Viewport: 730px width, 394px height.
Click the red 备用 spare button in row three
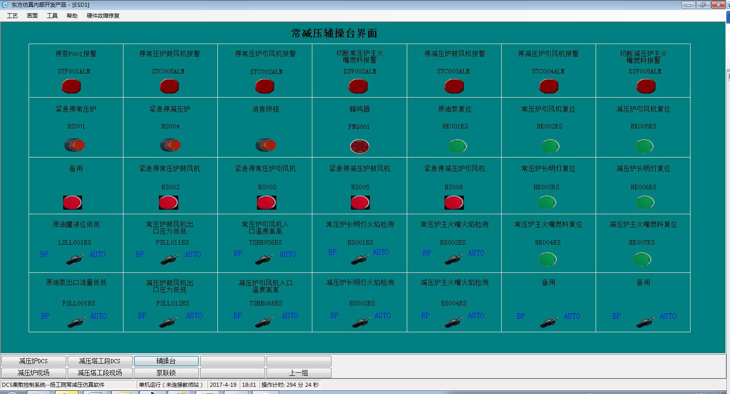tap(73, 202)
